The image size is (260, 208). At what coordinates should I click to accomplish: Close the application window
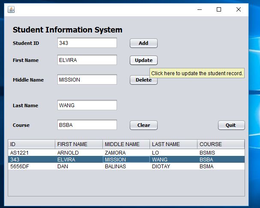239,9
